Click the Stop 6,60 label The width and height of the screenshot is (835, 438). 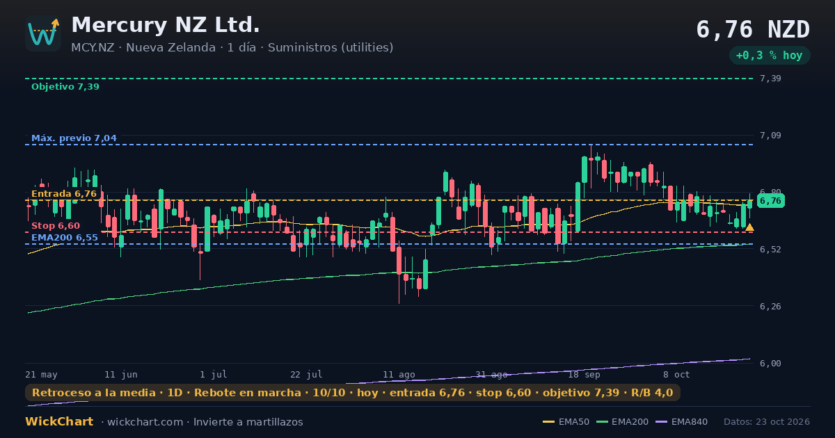[56, 226]
